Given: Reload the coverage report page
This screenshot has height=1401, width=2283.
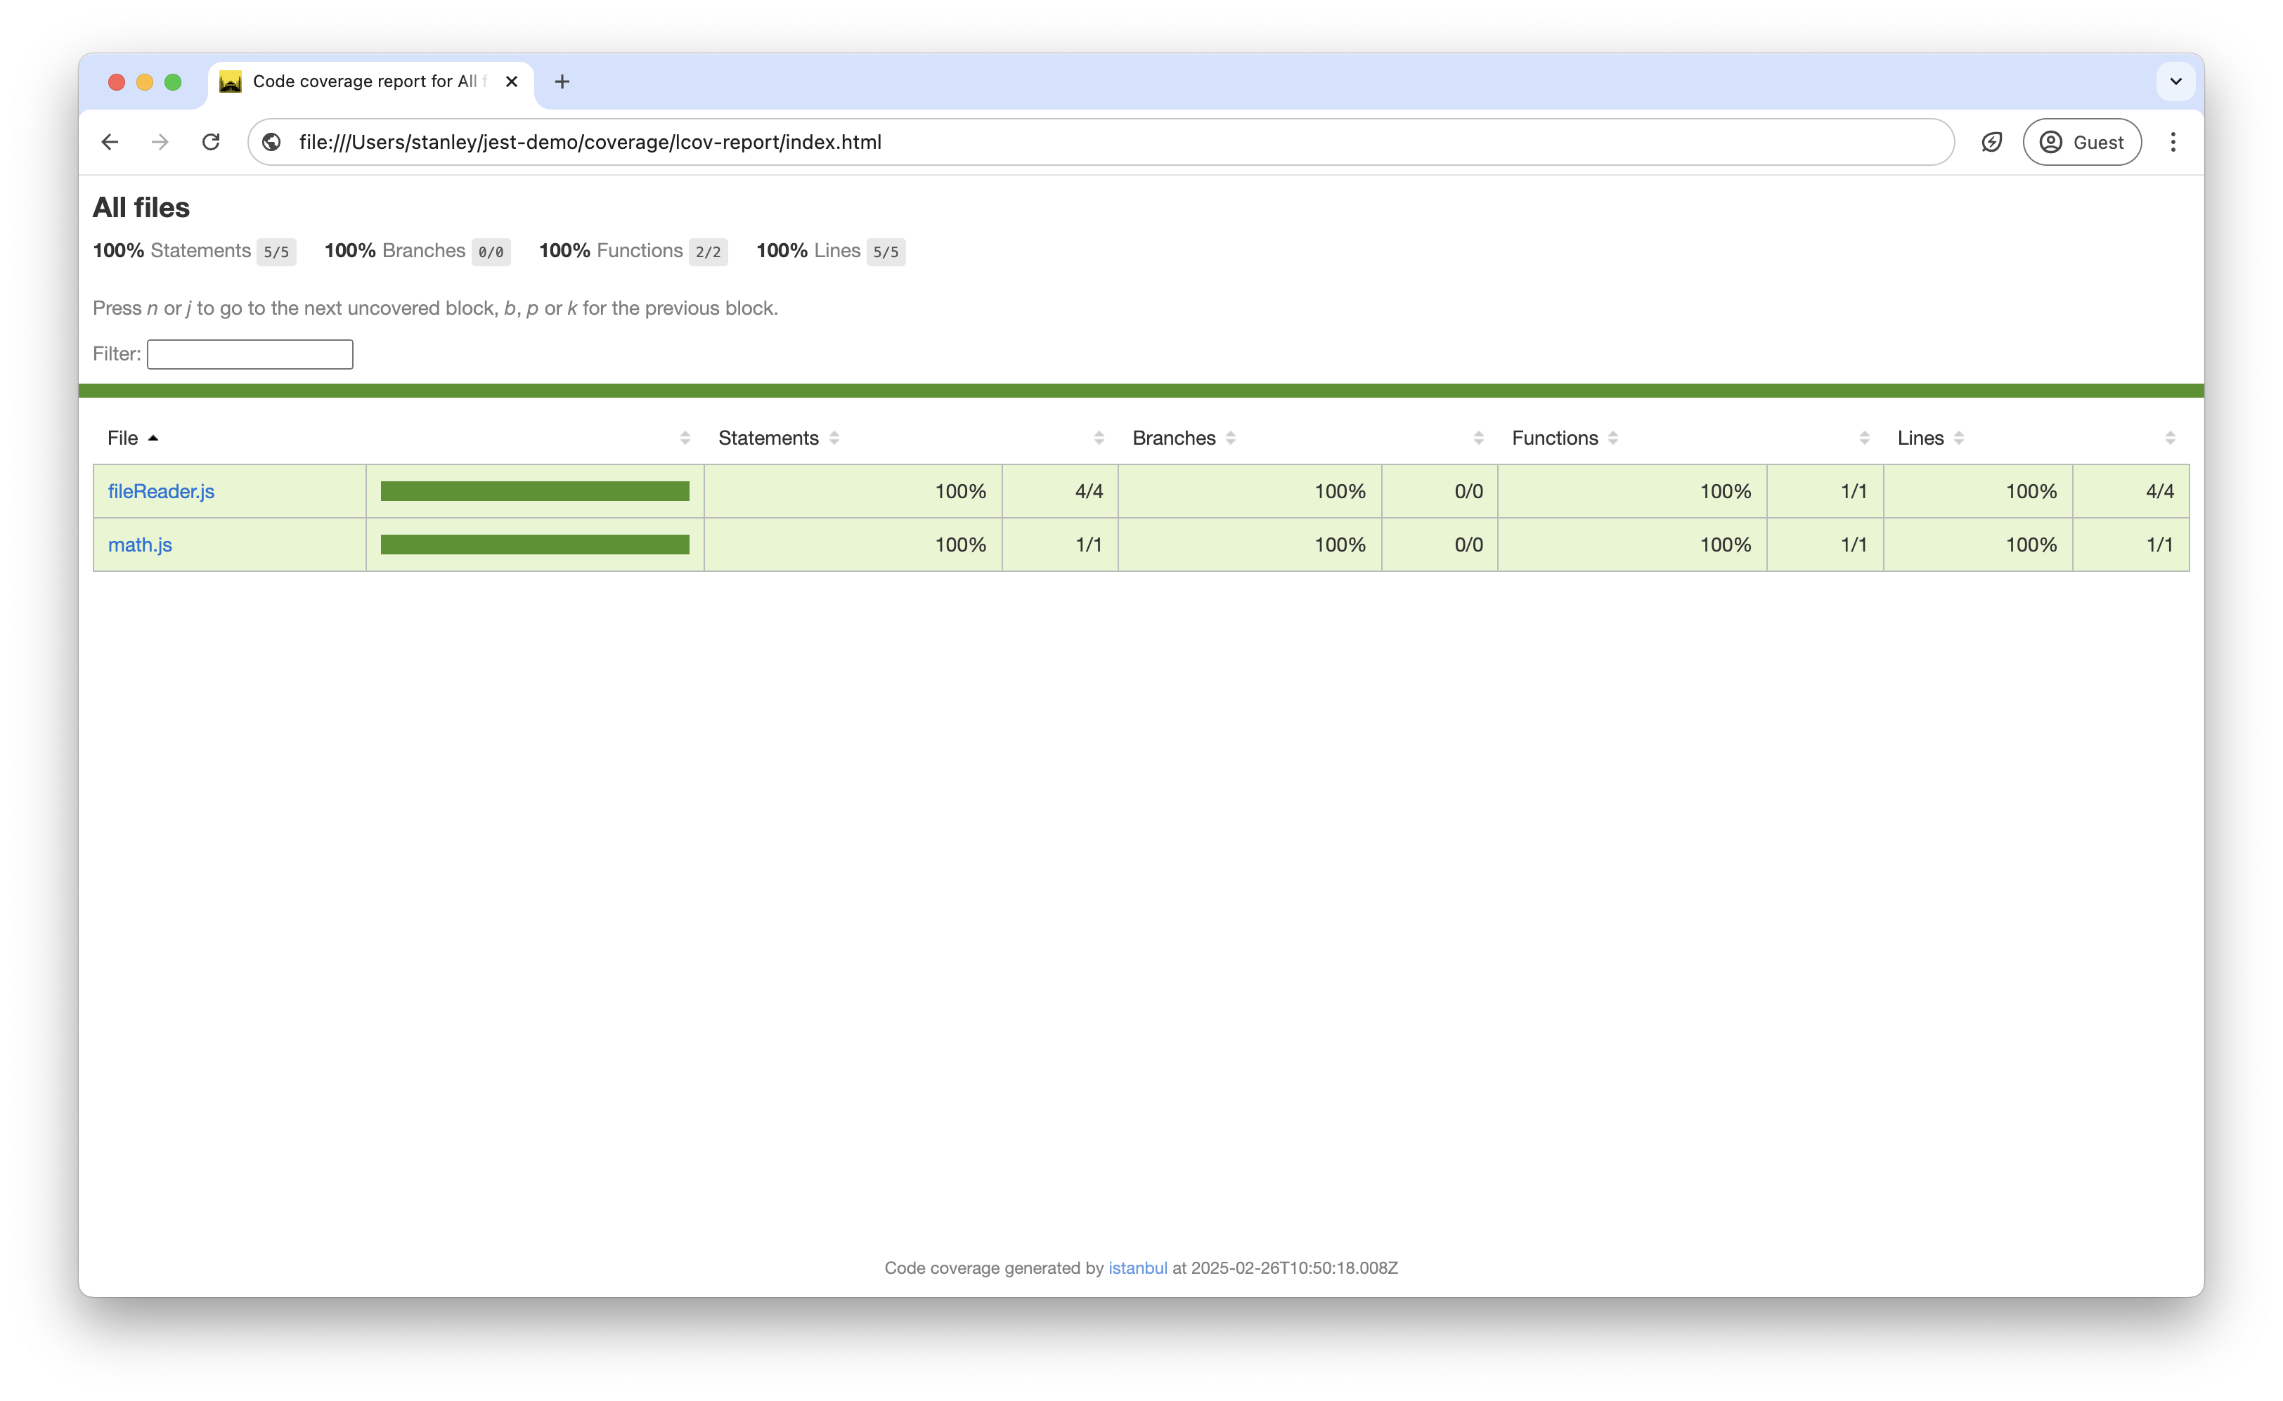Looking at the screenshot, I should 212,142.
